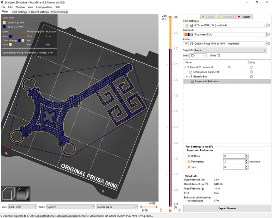Open slider settings cog at bottom right of preview
272x218 pixels.
[x=180, y=210]
